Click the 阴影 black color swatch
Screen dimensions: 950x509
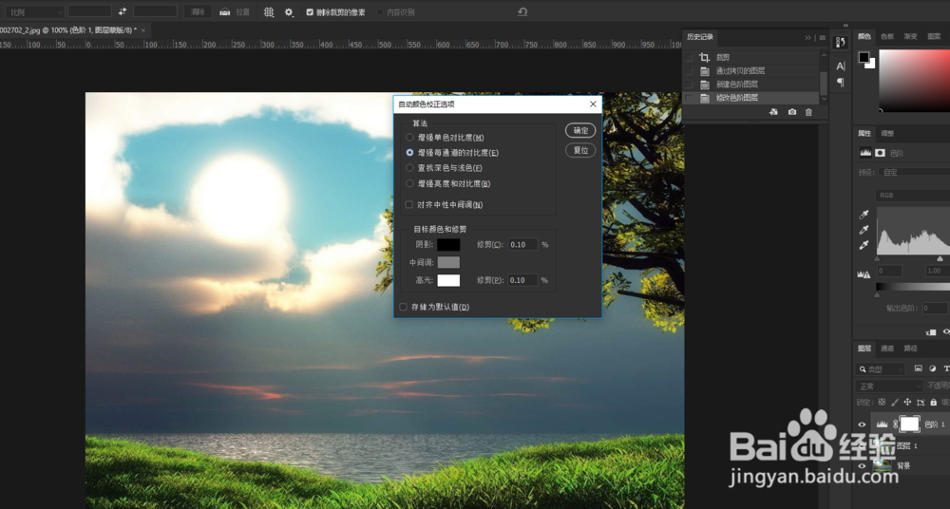[448, 244]
